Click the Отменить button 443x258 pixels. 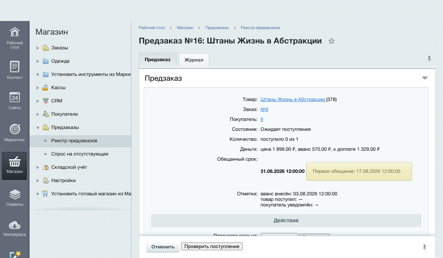tap(163, 247)
